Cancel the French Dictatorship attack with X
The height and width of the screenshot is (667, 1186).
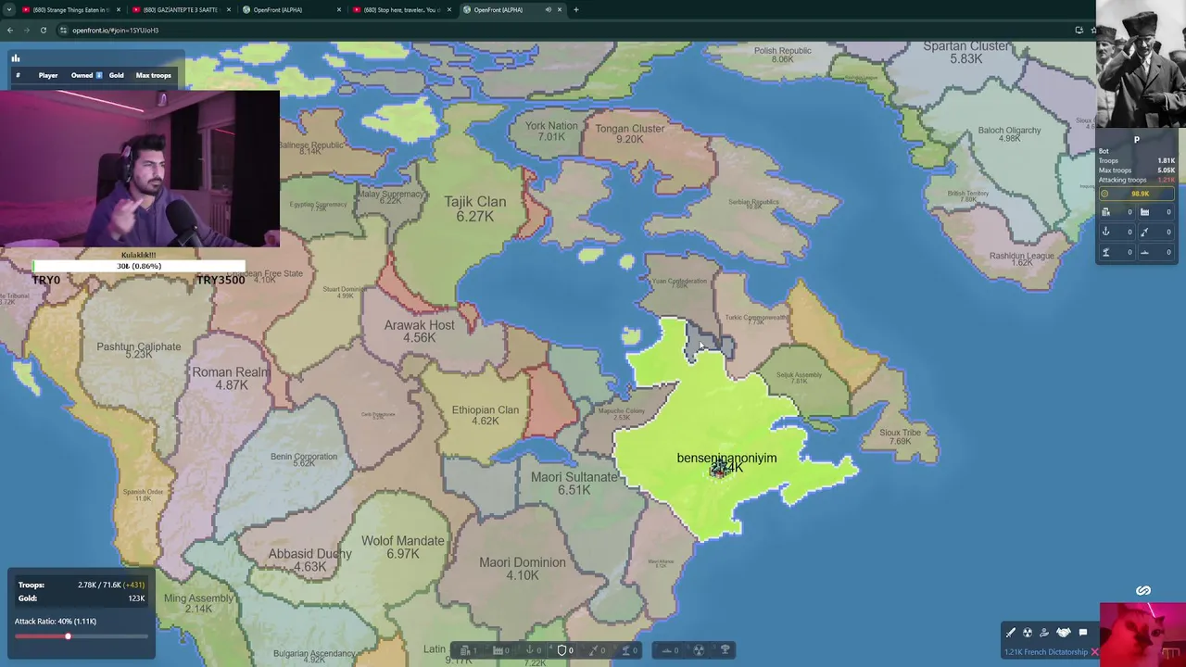click(x=1094, y=652)
